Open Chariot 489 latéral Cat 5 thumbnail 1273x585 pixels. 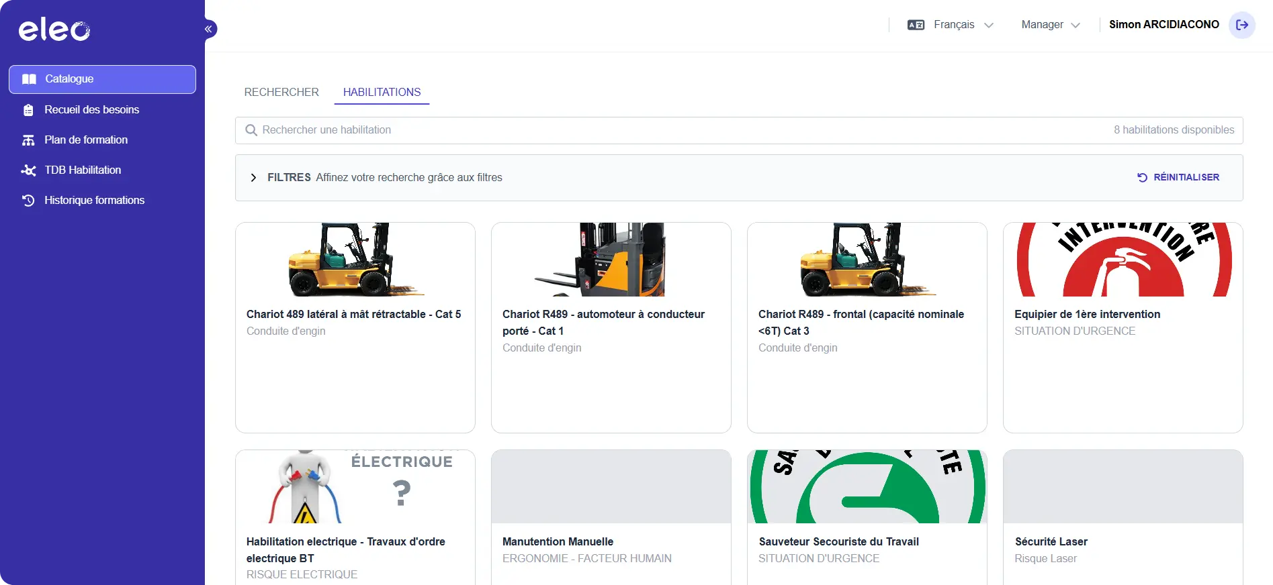coord(355,260)
